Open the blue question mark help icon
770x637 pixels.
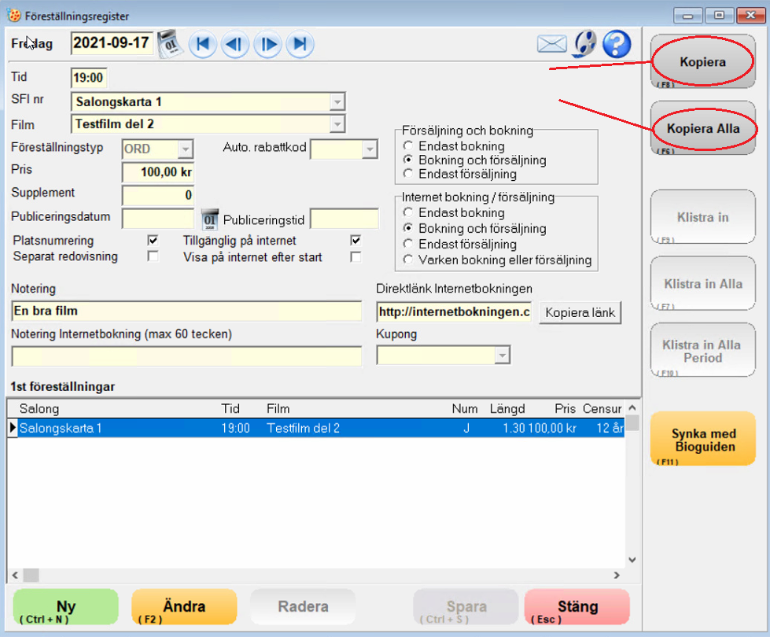(617, 44)
